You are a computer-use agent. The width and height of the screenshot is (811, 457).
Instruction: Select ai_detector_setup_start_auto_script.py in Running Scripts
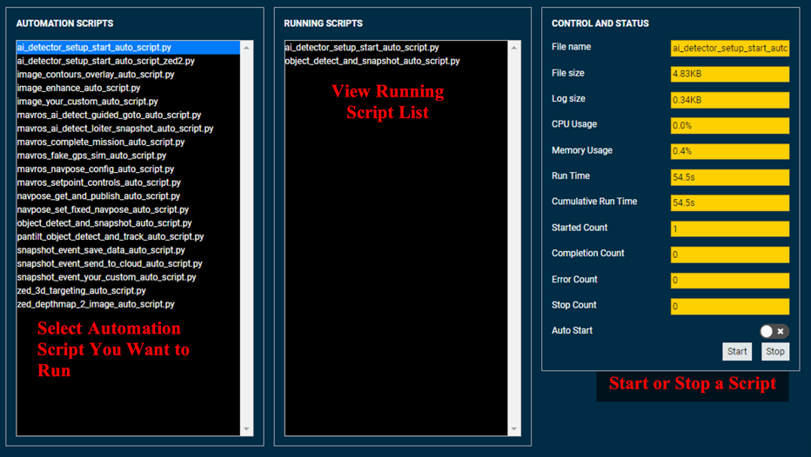pos(396,48)
